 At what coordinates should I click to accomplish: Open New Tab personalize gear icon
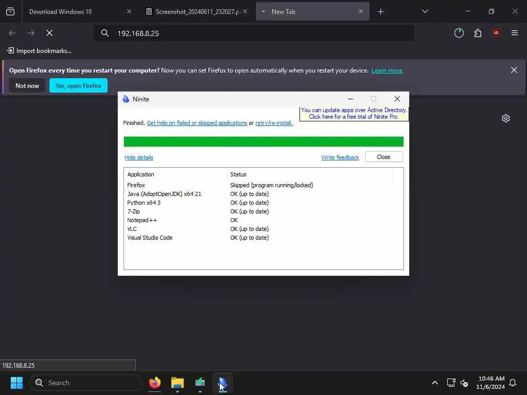pyautogui.click(x=506, y=118)
